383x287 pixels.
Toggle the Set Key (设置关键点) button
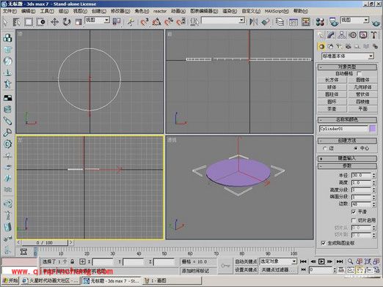click(x=246, y=269)
